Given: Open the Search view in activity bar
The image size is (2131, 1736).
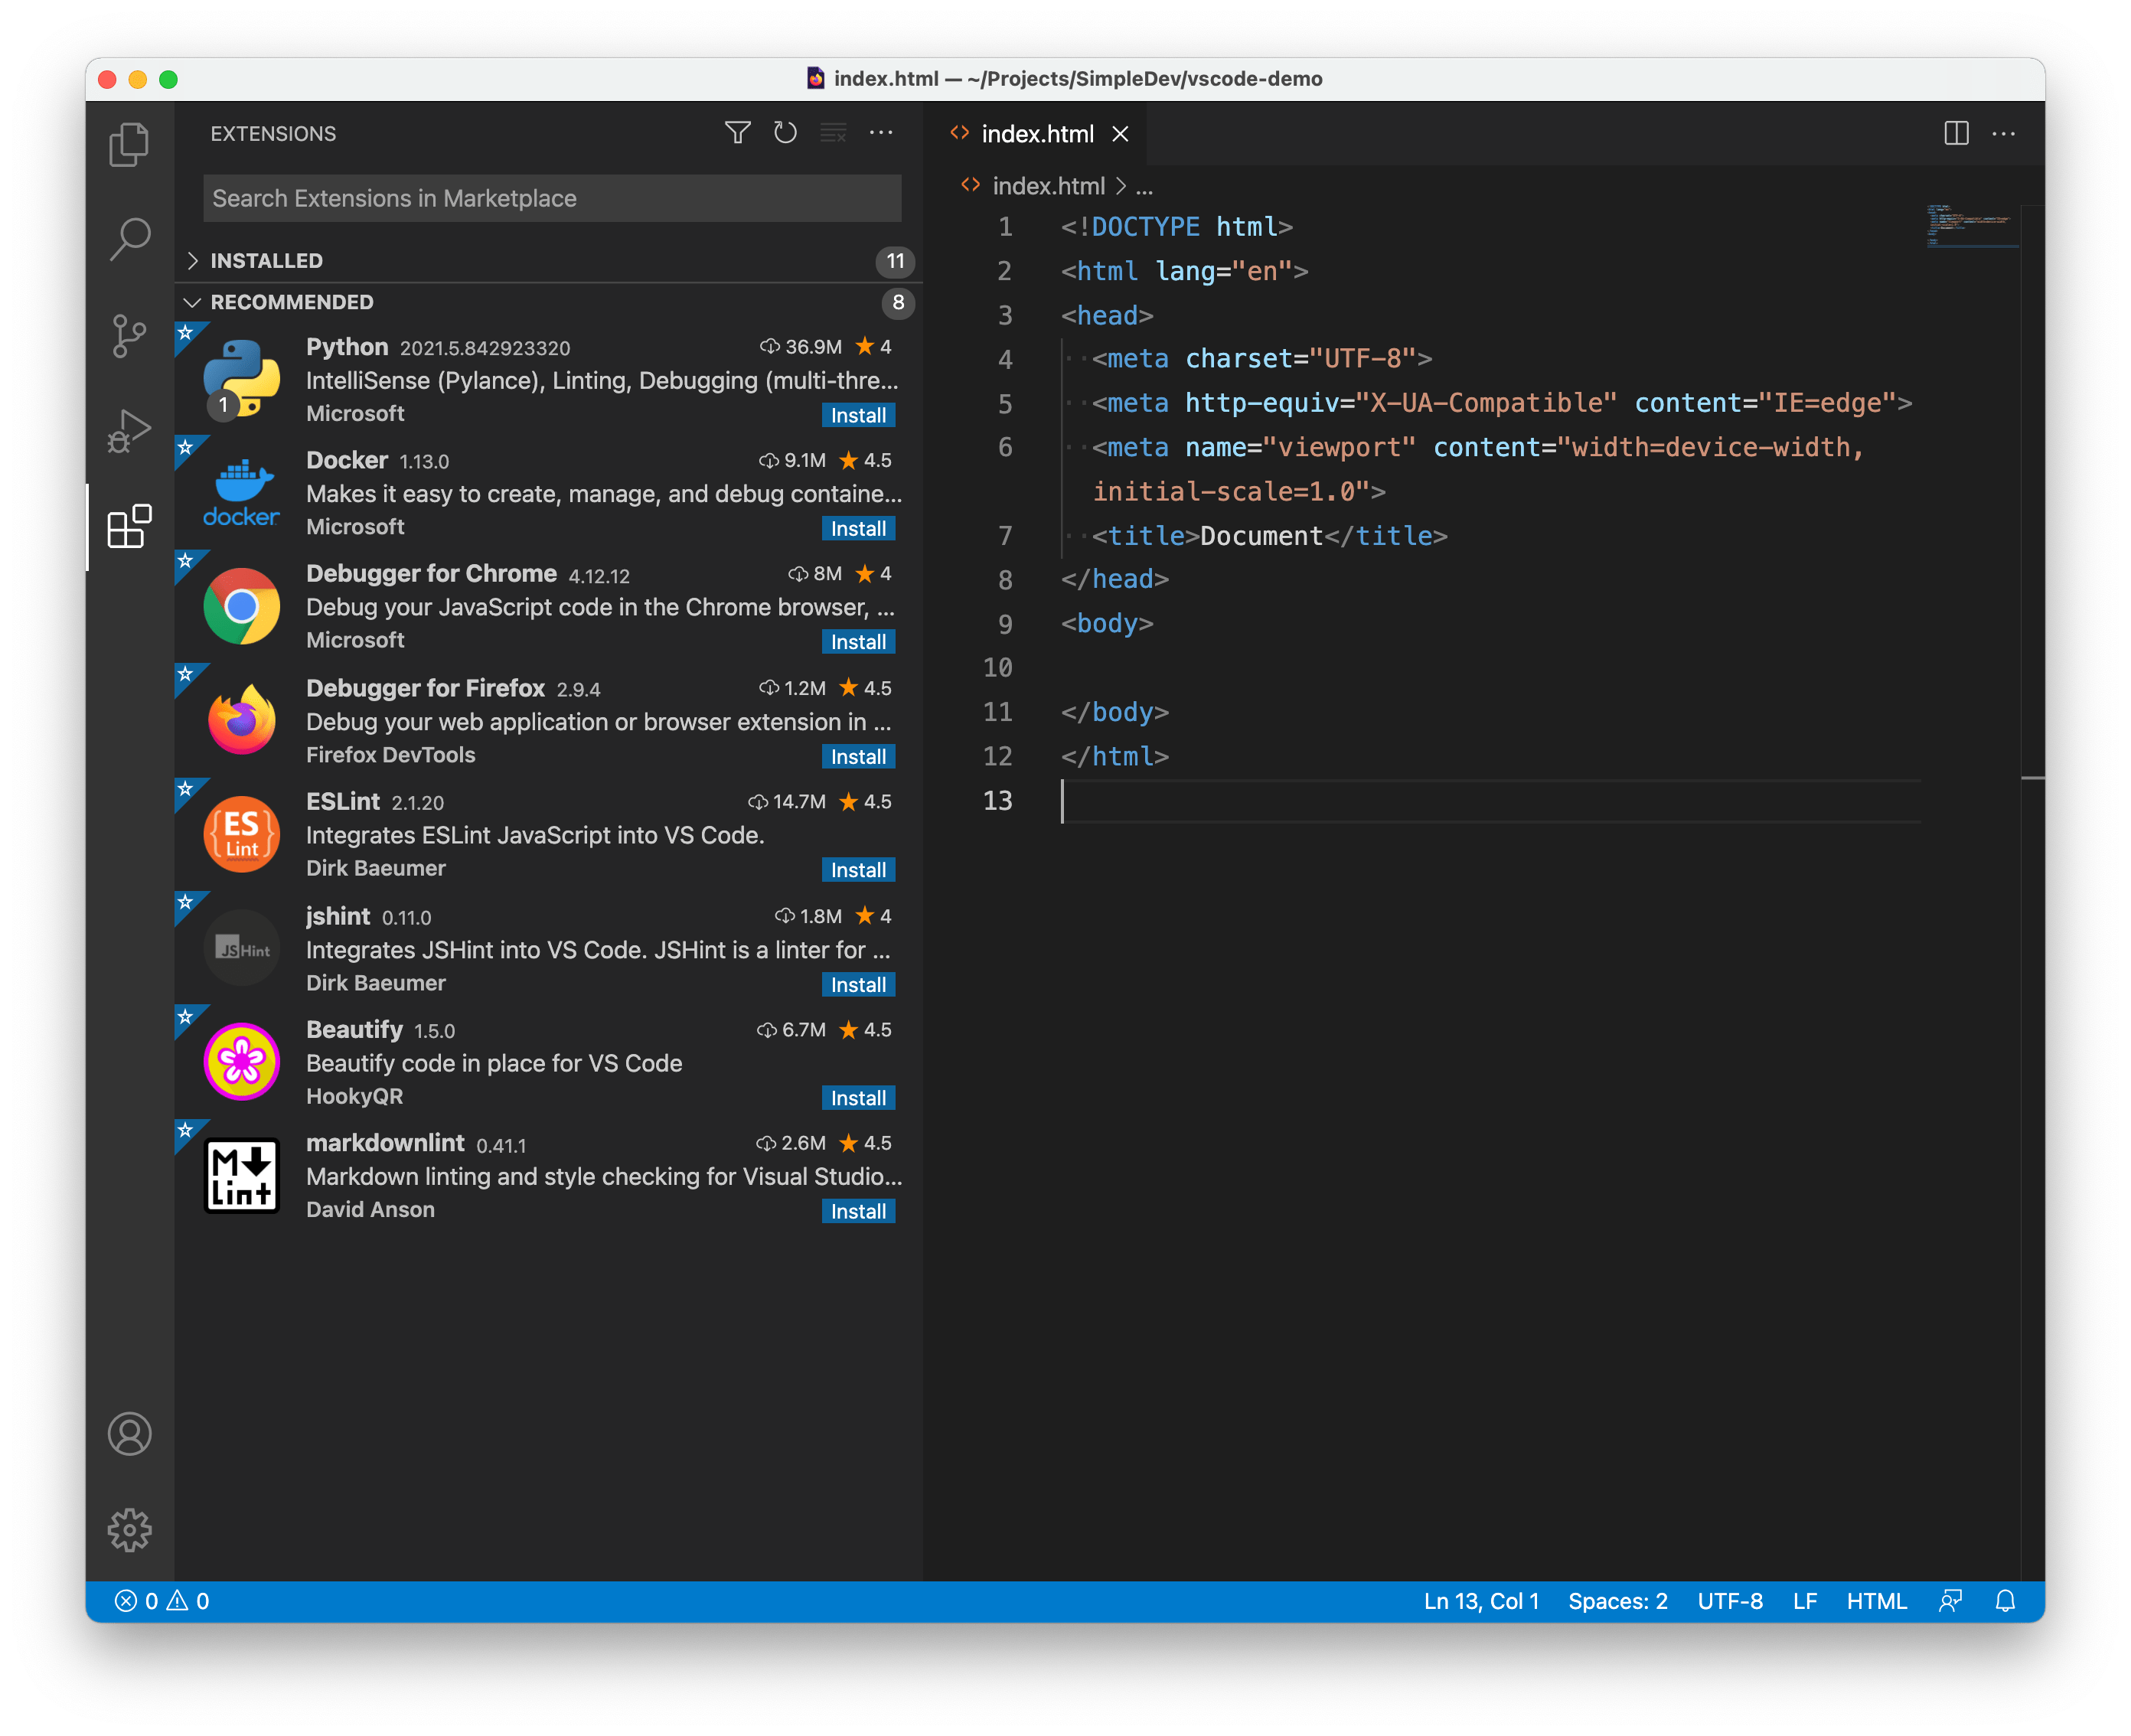Looking at the screenshot, I should point(129,239).
